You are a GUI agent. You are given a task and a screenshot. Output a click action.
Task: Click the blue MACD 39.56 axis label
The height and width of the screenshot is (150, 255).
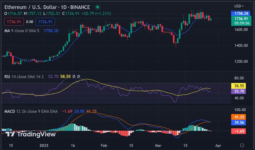click(x=238, y=123)
